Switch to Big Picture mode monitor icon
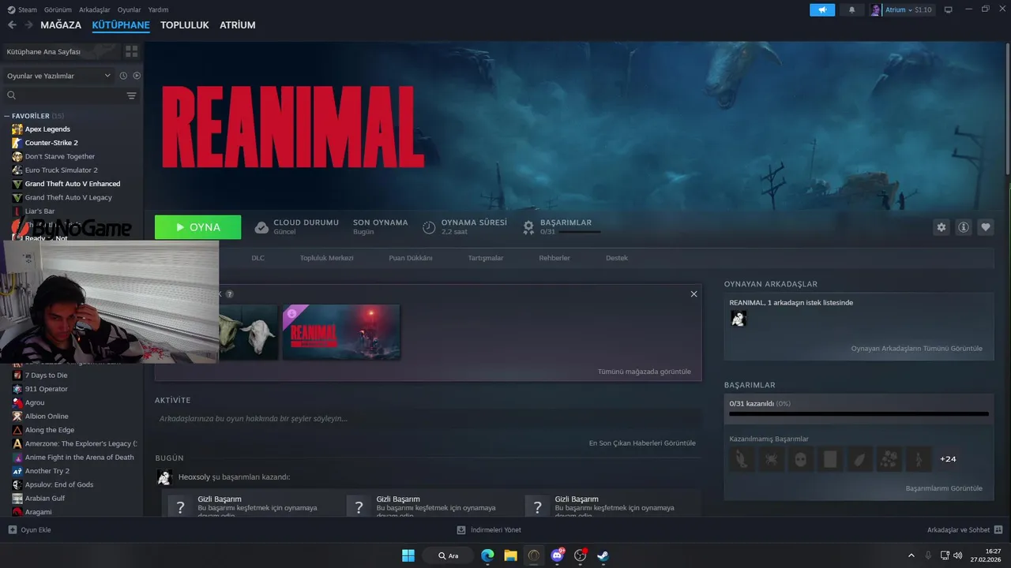This screenshot has width=1011, height=568. (x=949, y=10)
